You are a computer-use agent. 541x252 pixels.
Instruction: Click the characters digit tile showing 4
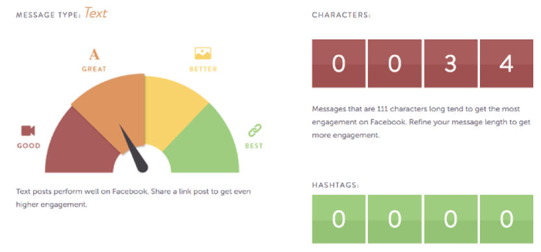tap(507, 63)
